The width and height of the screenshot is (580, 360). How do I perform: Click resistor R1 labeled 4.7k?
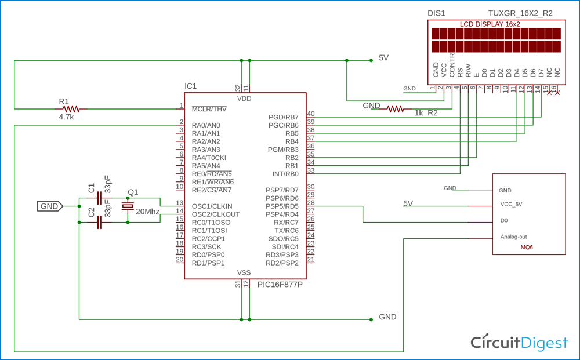click(71, 108)
